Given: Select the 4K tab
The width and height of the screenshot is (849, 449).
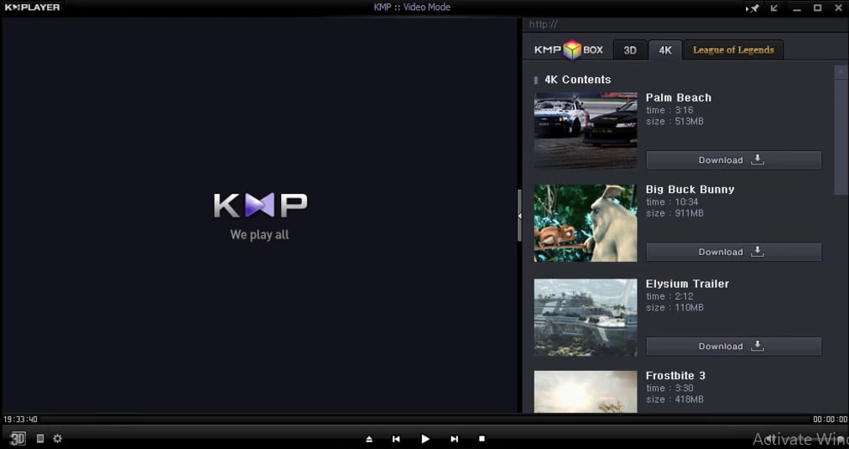Looking at the screenshot, I should [665, 50].
